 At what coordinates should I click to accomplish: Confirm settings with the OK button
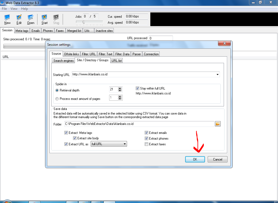195,159
